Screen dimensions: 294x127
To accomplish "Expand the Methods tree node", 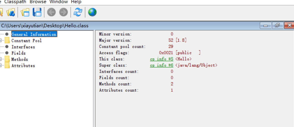I will pos(1,59).
